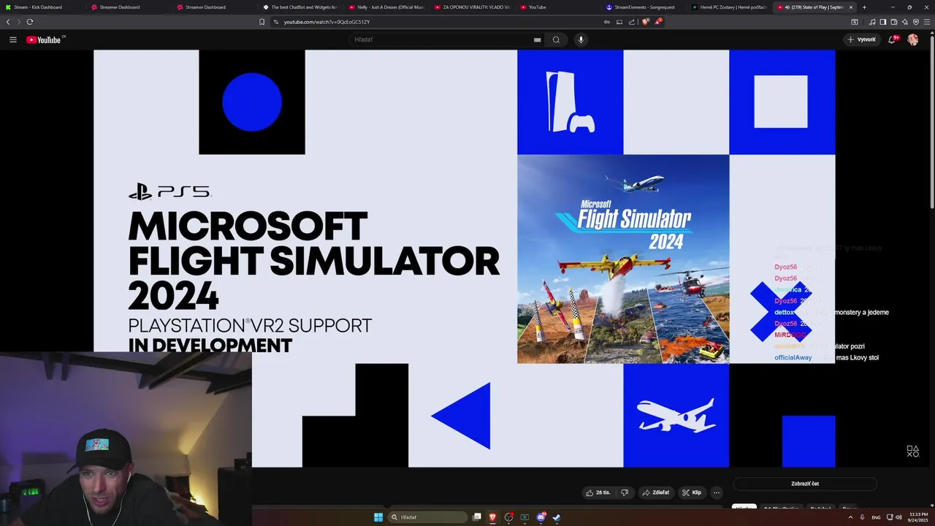Switch to StreamElements - Songrequest tab
Viewport: 935px width, 526px height.
643,7
